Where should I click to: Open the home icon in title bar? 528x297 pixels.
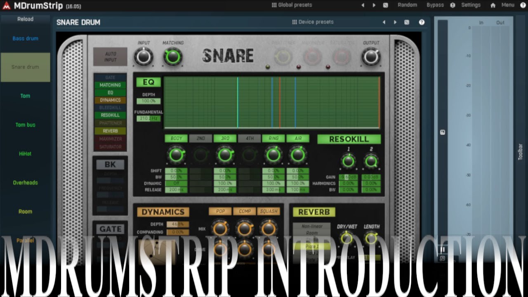(493, 5)
